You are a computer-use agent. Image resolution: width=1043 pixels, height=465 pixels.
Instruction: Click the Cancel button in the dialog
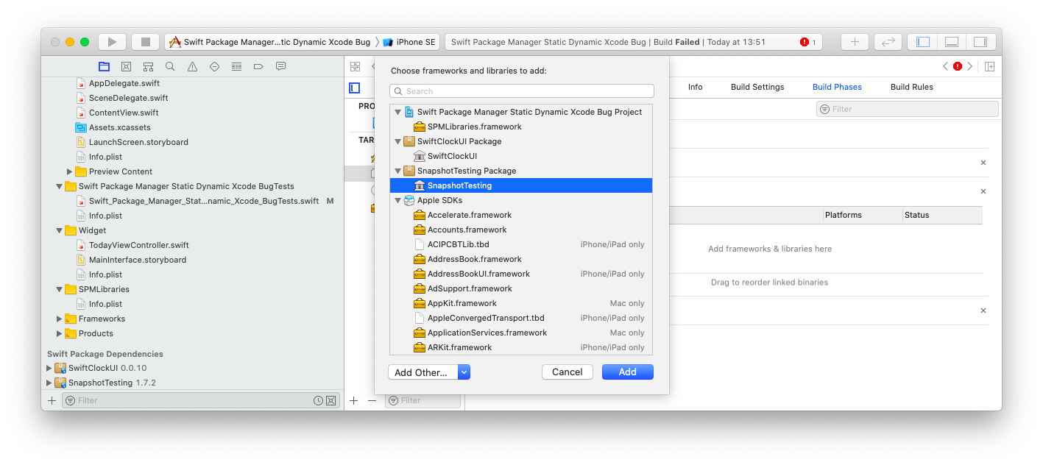pyautogui.click(x=568, y=372)
